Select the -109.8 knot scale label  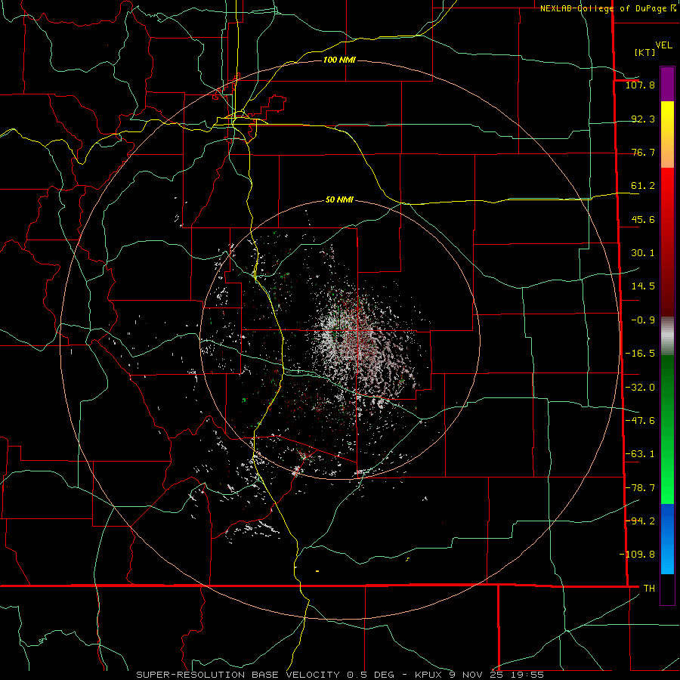[x=637, y=555]
